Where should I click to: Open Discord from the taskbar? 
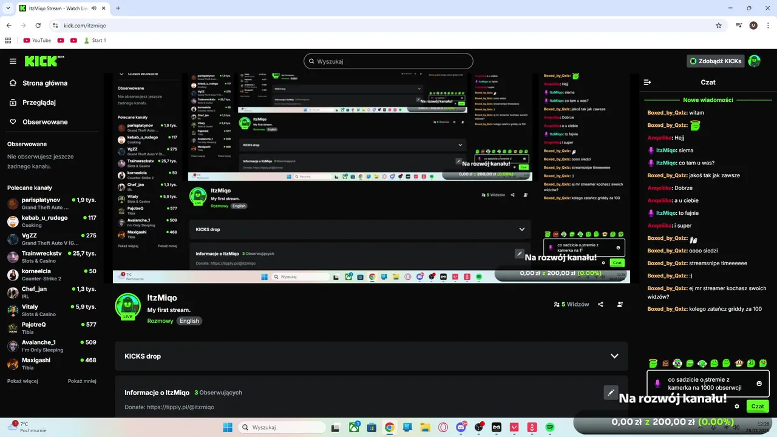pos(461,427)
